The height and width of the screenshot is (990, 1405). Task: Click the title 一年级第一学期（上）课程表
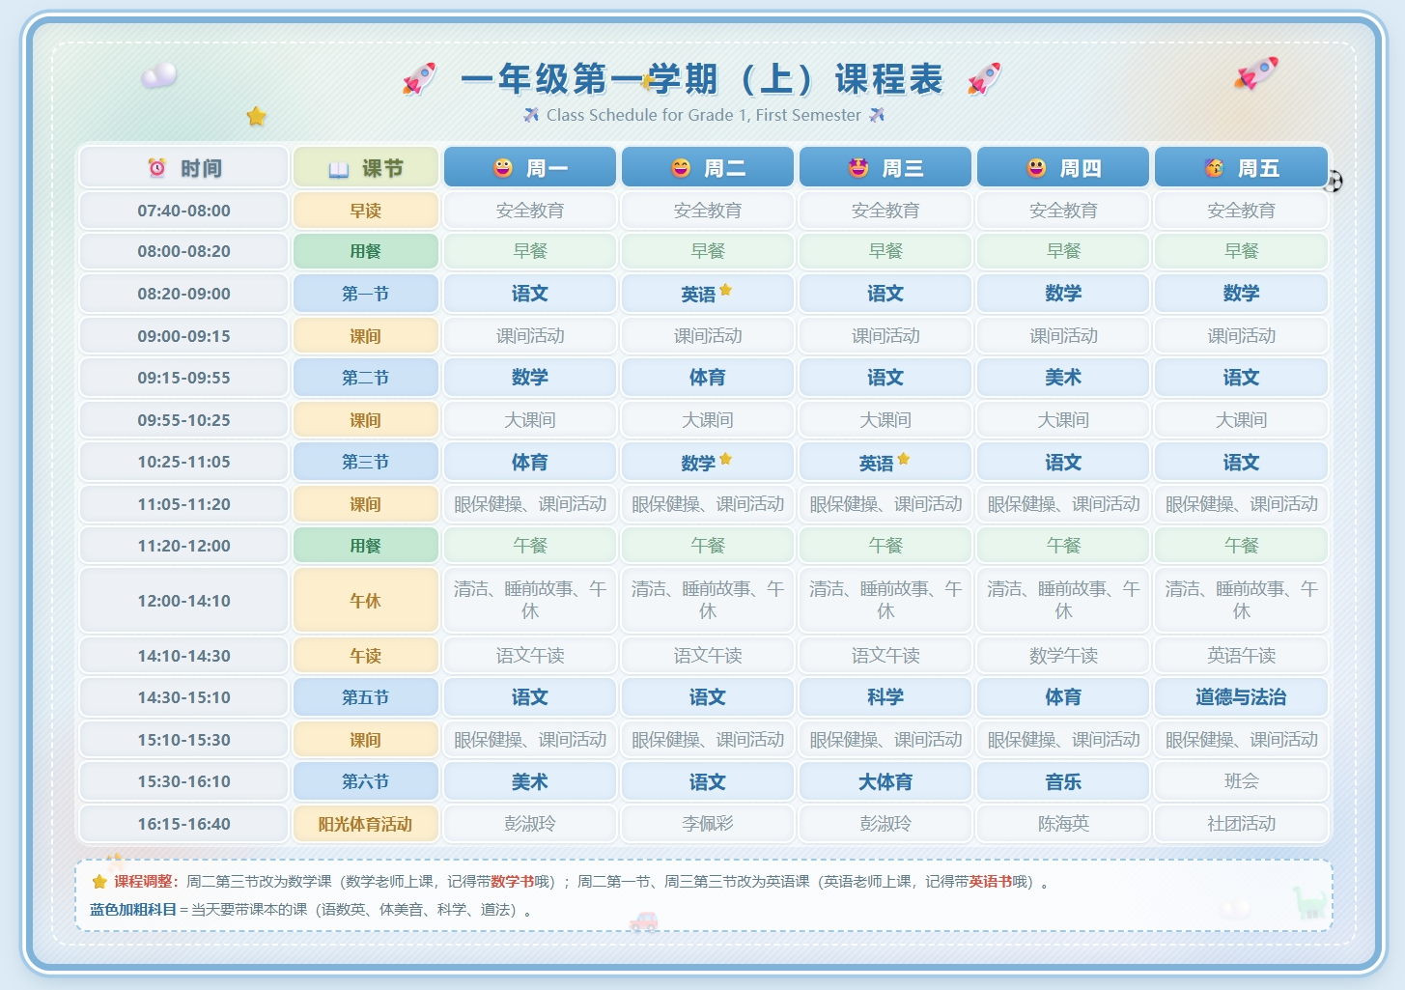702,79
